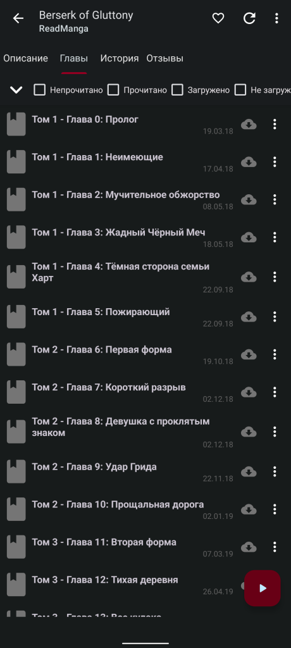Open more options for Глава 1: Неимеющие

pos(275,162)
